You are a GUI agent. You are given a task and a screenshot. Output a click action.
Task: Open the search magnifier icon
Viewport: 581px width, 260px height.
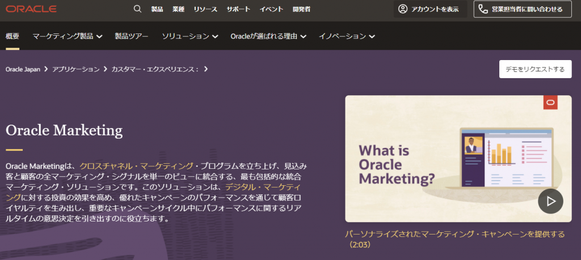coord(137,9)
